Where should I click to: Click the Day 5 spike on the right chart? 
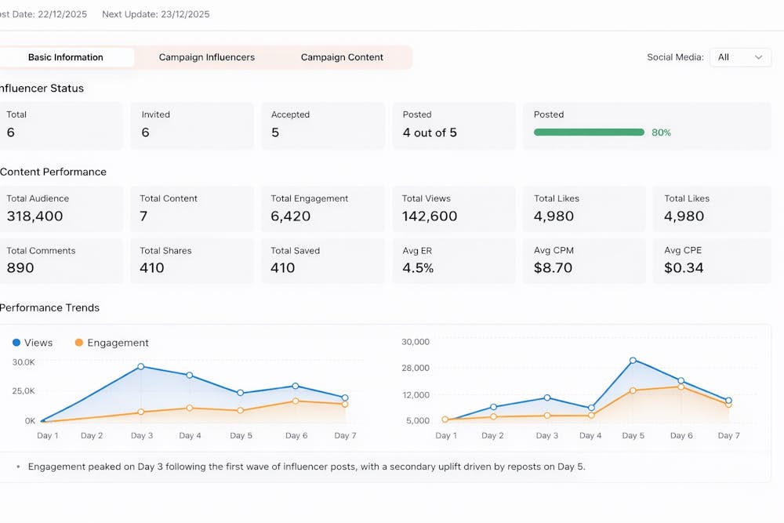click(633, 361)
